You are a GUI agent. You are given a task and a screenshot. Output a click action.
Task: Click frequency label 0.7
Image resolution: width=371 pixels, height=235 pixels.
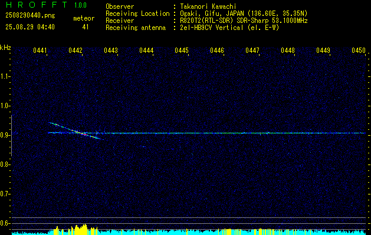[x=4, y=194]
